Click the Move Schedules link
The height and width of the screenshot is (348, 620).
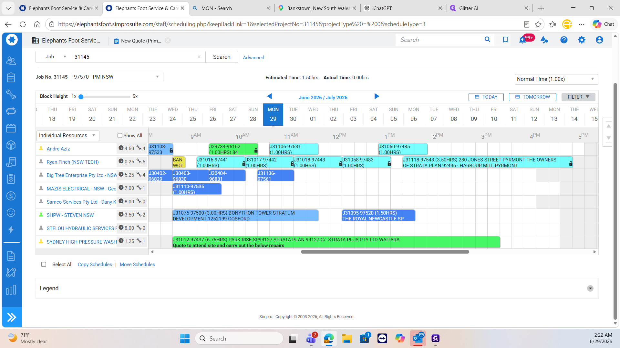[137, 264]
